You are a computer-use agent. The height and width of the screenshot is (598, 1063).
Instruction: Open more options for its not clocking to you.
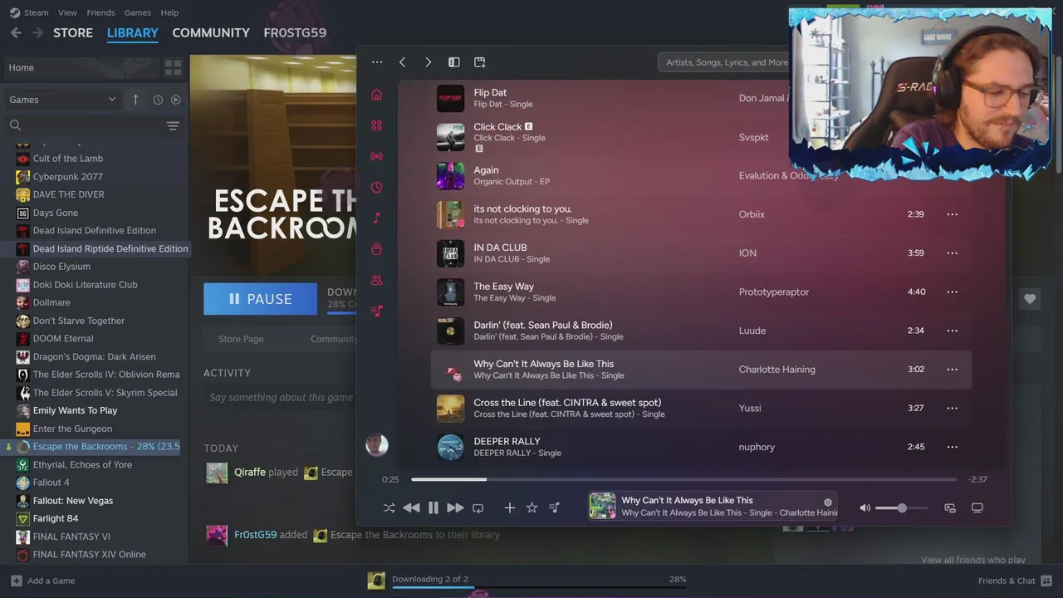[952, 214]
